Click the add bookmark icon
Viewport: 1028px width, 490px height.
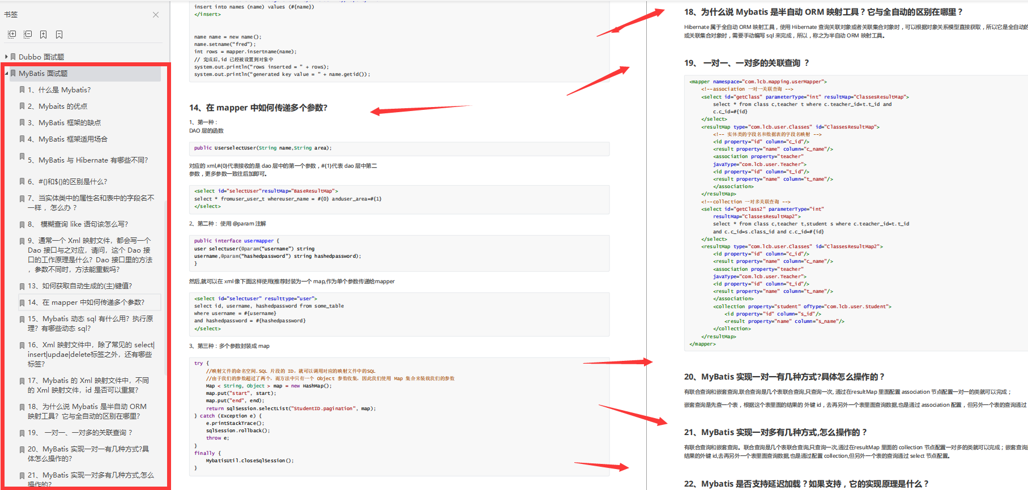[x=44, y=35]
